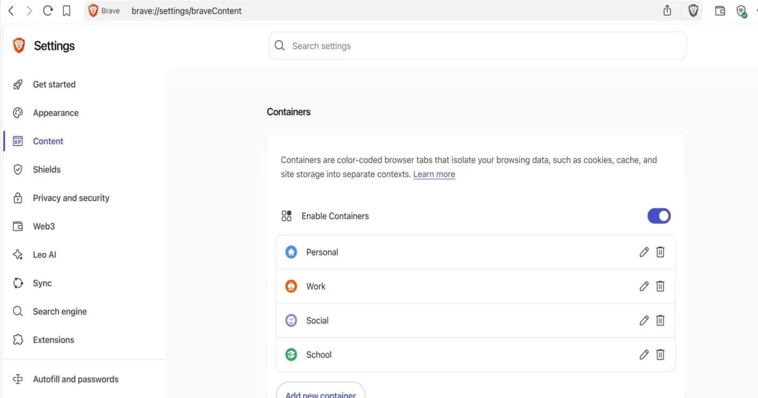The height and width of the screenshot is (398, 758).
Task: Click the Personal container house icon
Action: tap(291, 252)
